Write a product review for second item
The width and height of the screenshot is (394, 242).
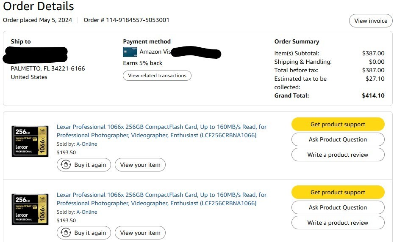pyautogui.click(x=338, y=223)
